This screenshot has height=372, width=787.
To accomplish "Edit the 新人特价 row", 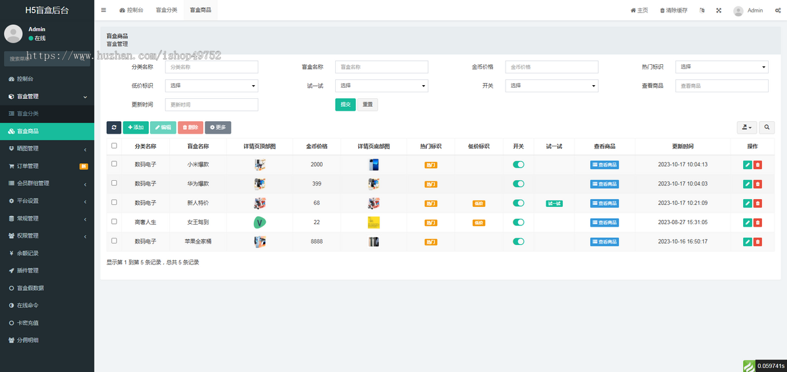I will (x=747, y=204).
